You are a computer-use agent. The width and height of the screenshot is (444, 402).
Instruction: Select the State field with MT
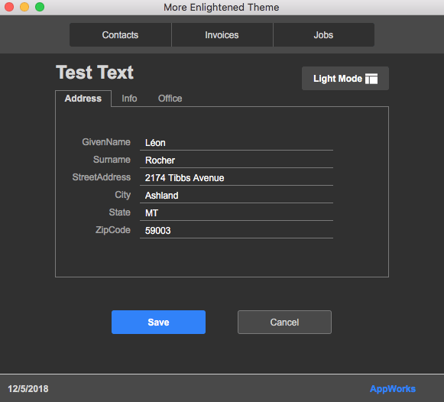click(236, 212)
